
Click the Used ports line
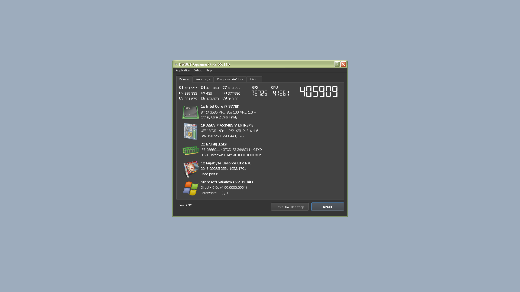209,174
